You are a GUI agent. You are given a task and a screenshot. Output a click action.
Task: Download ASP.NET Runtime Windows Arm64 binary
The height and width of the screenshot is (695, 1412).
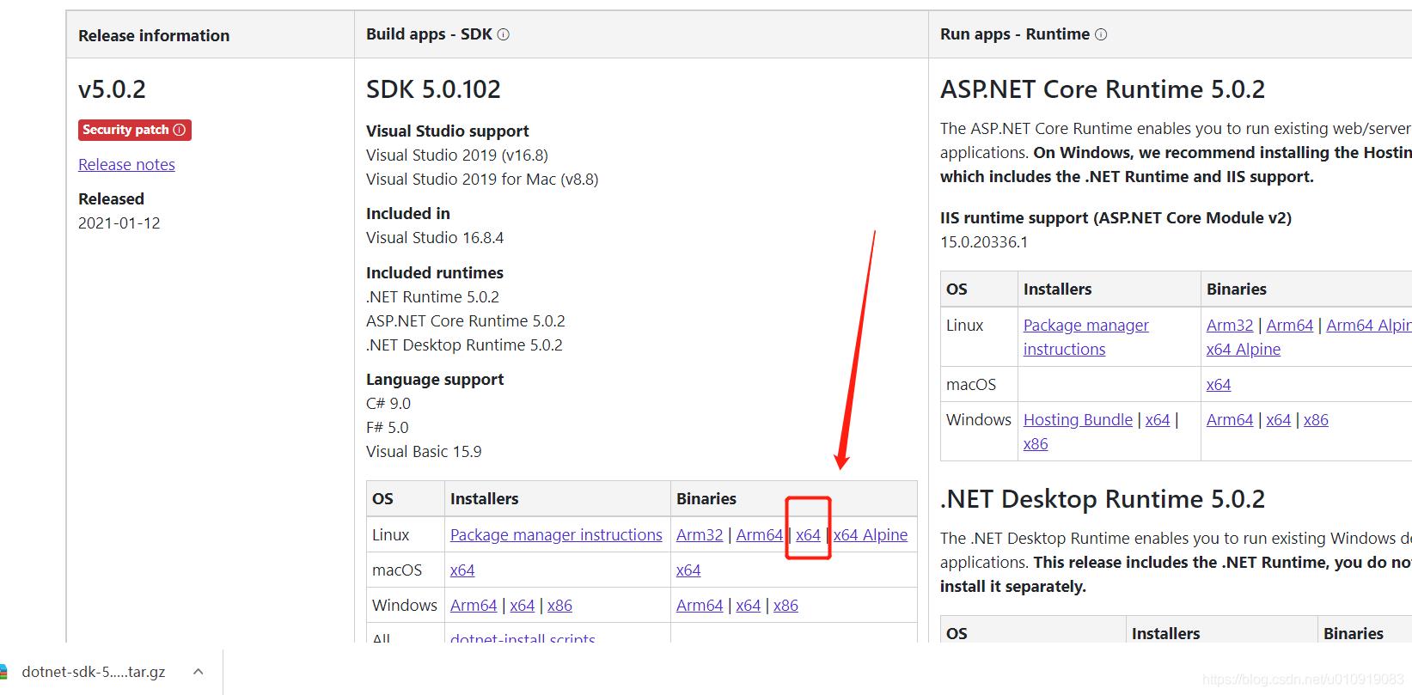[x=1230, y=419]
